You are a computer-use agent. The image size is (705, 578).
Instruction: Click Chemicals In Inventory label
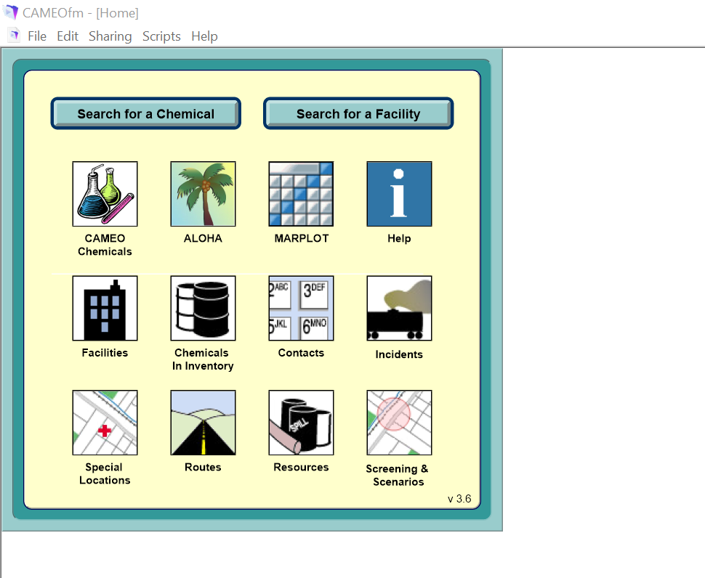click(203, 359)
